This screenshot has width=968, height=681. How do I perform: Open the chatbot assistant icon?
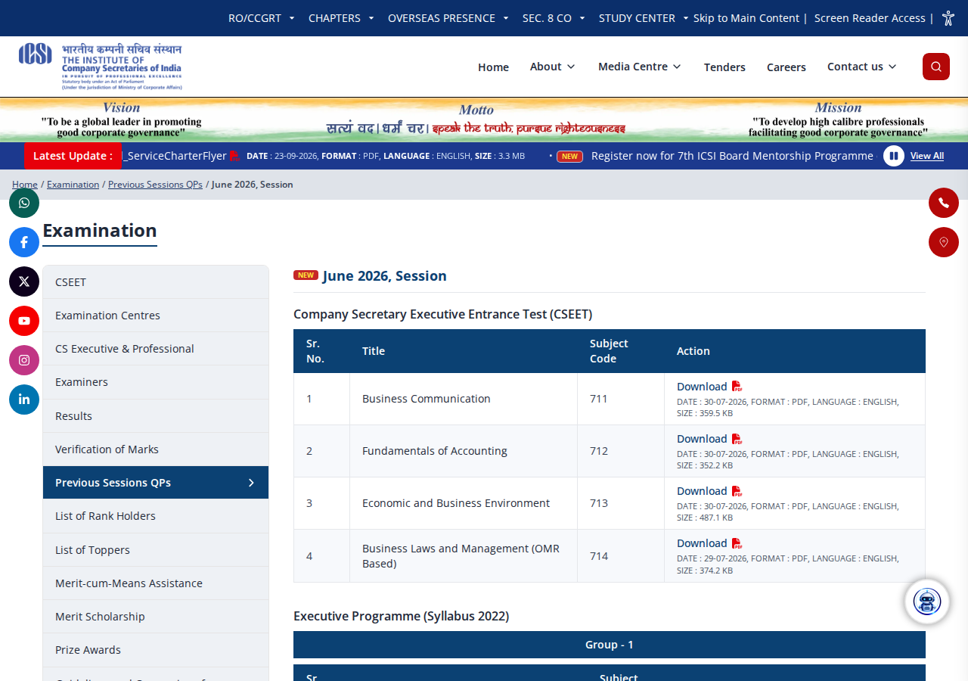(927, 602)
